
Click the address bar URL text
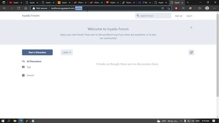[x=67, y=8]
